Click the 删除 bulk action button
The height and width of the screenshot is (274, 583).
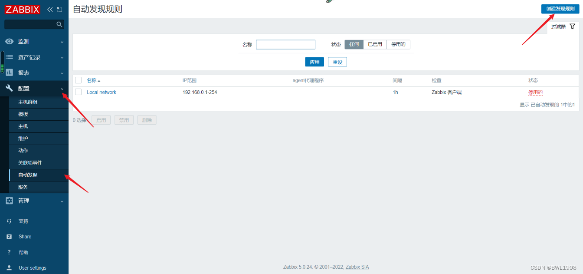147,120
